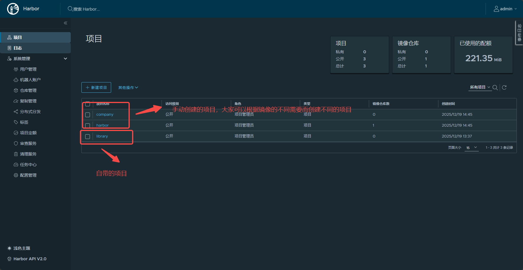Go to 用户管理 page

pos(28,69)
